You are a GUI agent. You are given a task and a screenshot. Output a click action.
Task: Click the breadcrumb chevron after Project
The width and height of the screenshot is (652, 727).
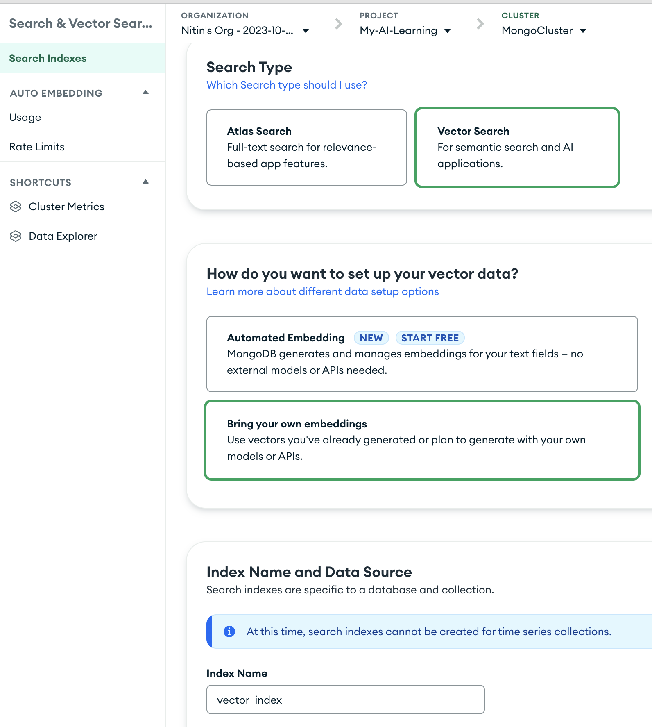(x=480, y=24)
